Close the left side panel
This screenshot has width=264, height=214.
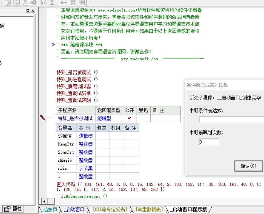point(33,10)
